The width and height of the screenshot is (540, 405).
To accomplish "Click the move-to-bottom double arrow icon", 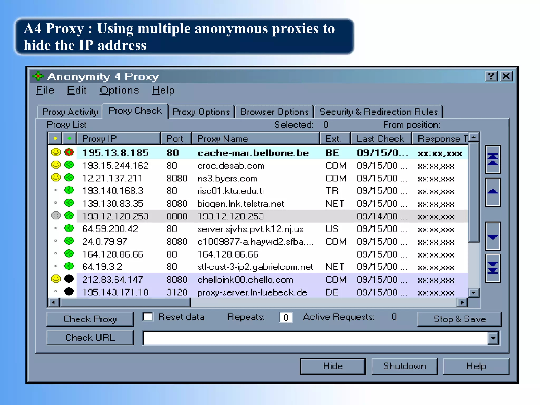I will tap(493, 268).
